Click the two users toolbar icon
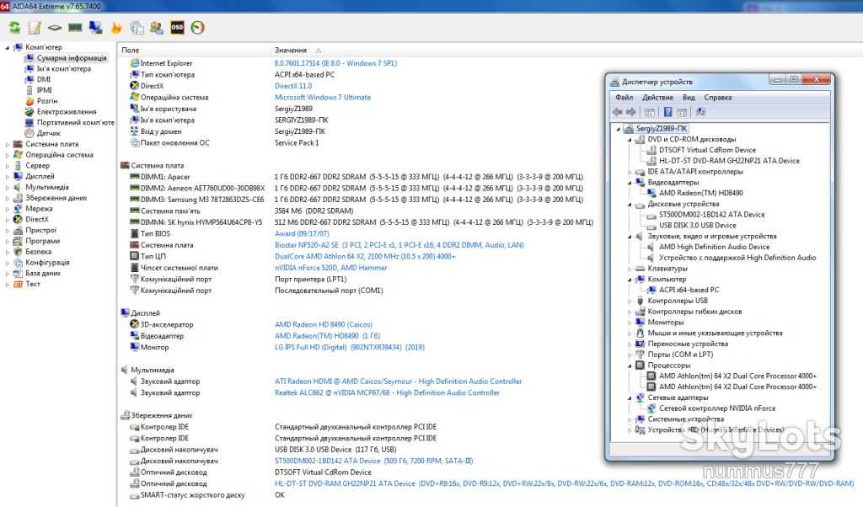This screenshot has width=863, height=507. point(157,28)
